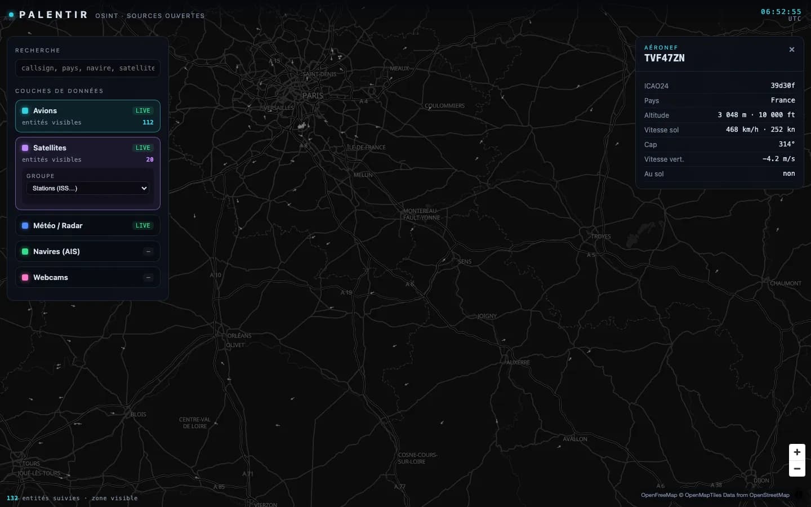The height and width of the screenshot is (507, 811).
Task: Click the VERSAILLES label on the map
Action: [279, 108]
